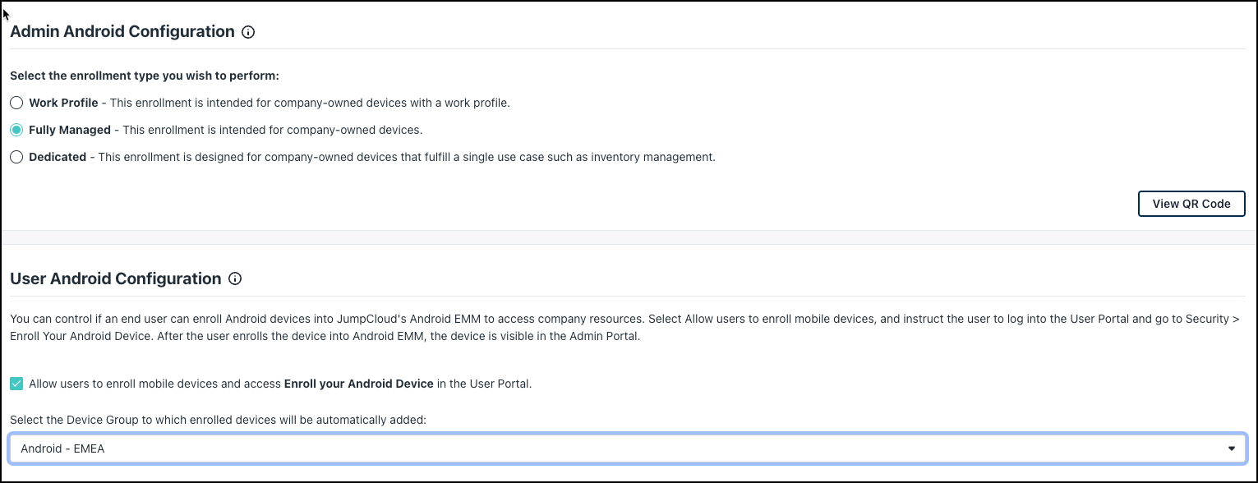Click the Admin Android Configuration heading
The image size is (1258, 483).
tap(122, 32)
